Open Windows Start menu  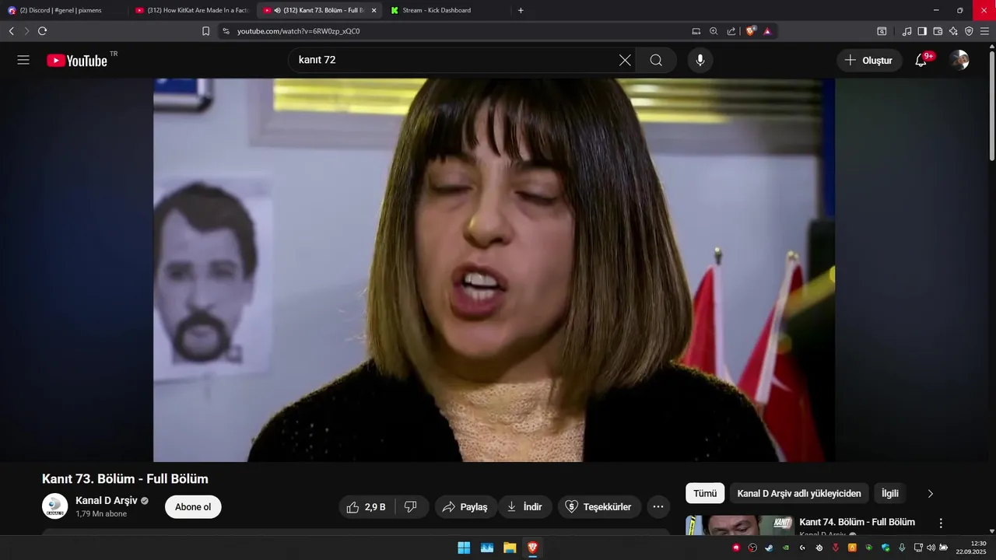[x=464, y=548]
